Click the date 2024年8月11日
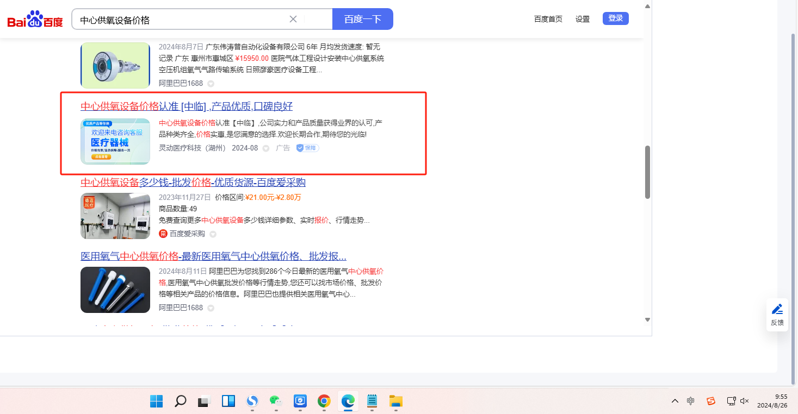Image resolution: width=798 pixels, height=414 pixels. pos(183,271)
